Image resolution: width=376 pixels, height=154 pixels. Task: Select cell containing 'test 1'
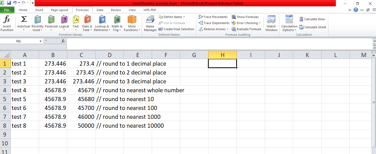pyautogui.click(x=25, y=63)
